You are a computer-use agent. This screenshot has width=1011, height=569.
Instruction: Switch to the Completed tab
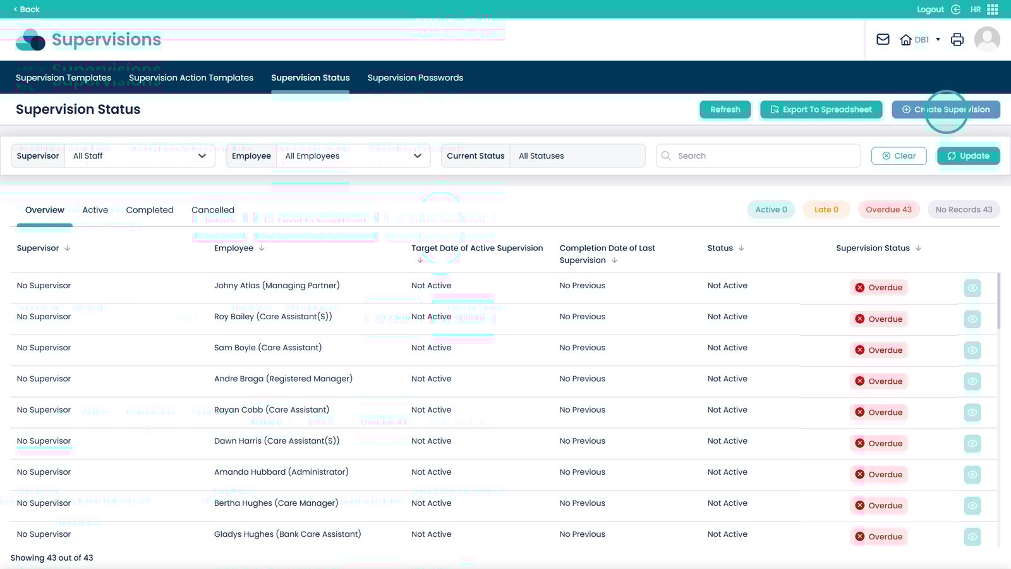pyautogui.click(x=150, y=210)
